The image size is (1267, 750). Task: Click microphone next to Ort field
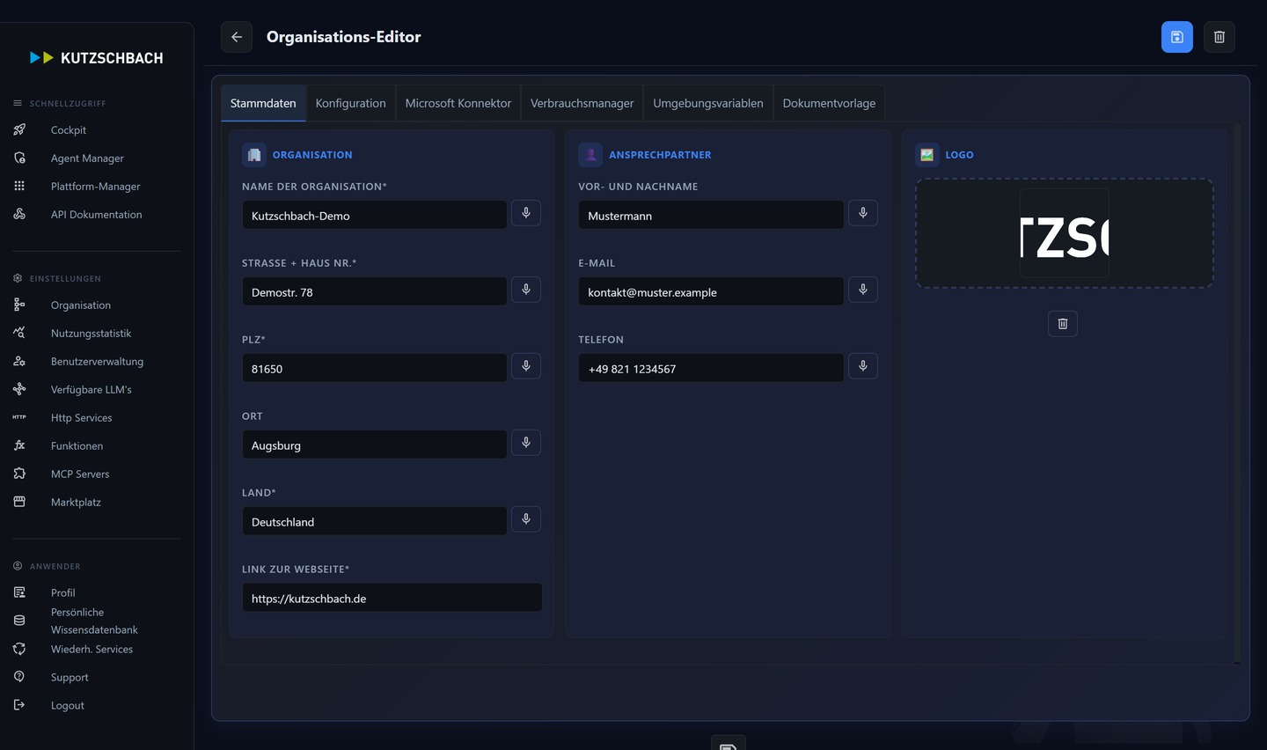526,443
